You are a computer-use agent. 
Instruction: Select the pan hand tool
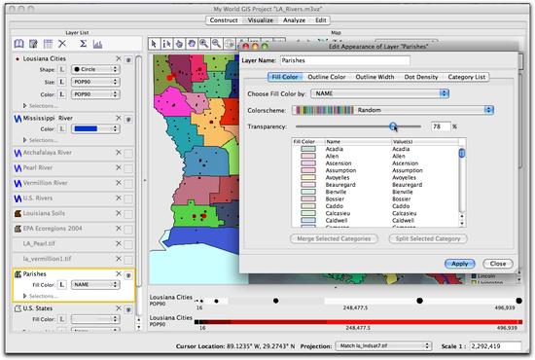[192, 44]
